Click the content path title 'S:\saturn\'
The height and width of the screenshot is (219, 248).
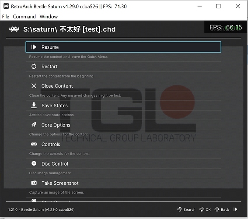pyautogui.click(x=40, y=29)
